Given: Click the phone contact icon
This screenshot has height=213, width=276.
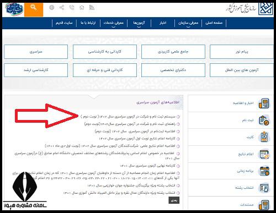Looking at the screenshot, I should [x=72, y=8].
